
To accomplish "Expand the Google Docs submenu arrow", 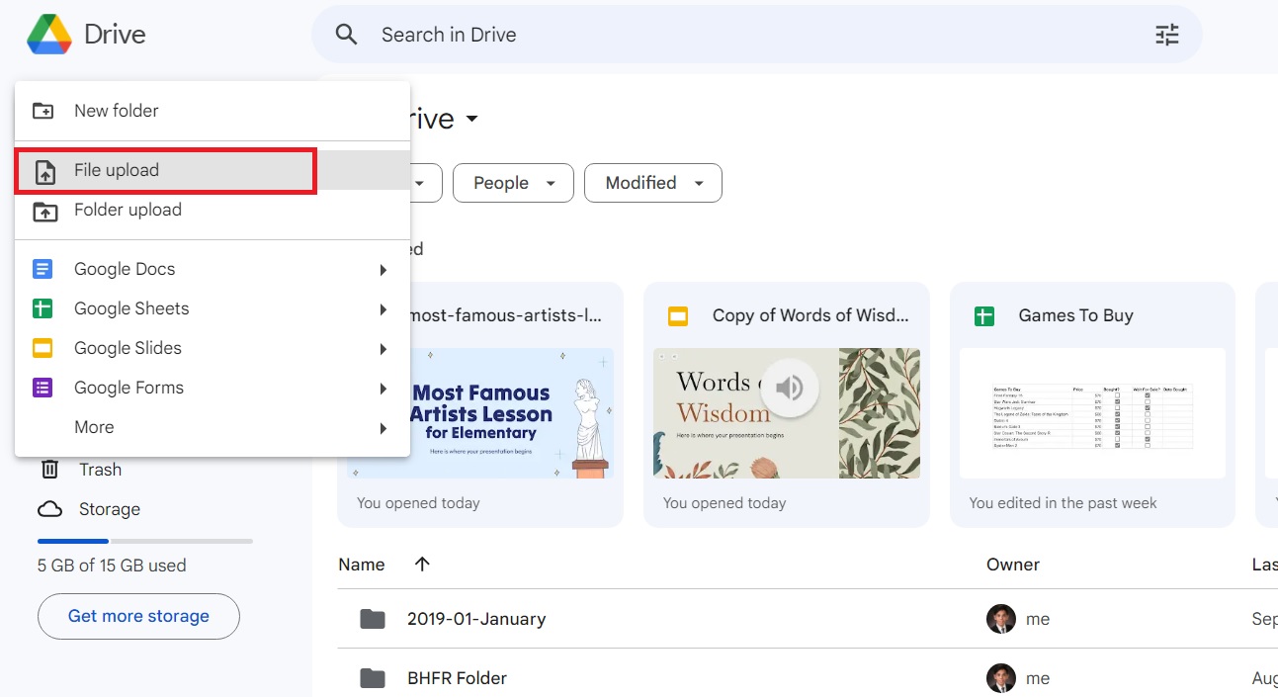I will [x=383, y=270].
